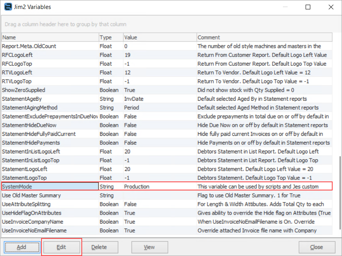Click the Add button
The height and width of the screenshot is (256, 342).
22,247
